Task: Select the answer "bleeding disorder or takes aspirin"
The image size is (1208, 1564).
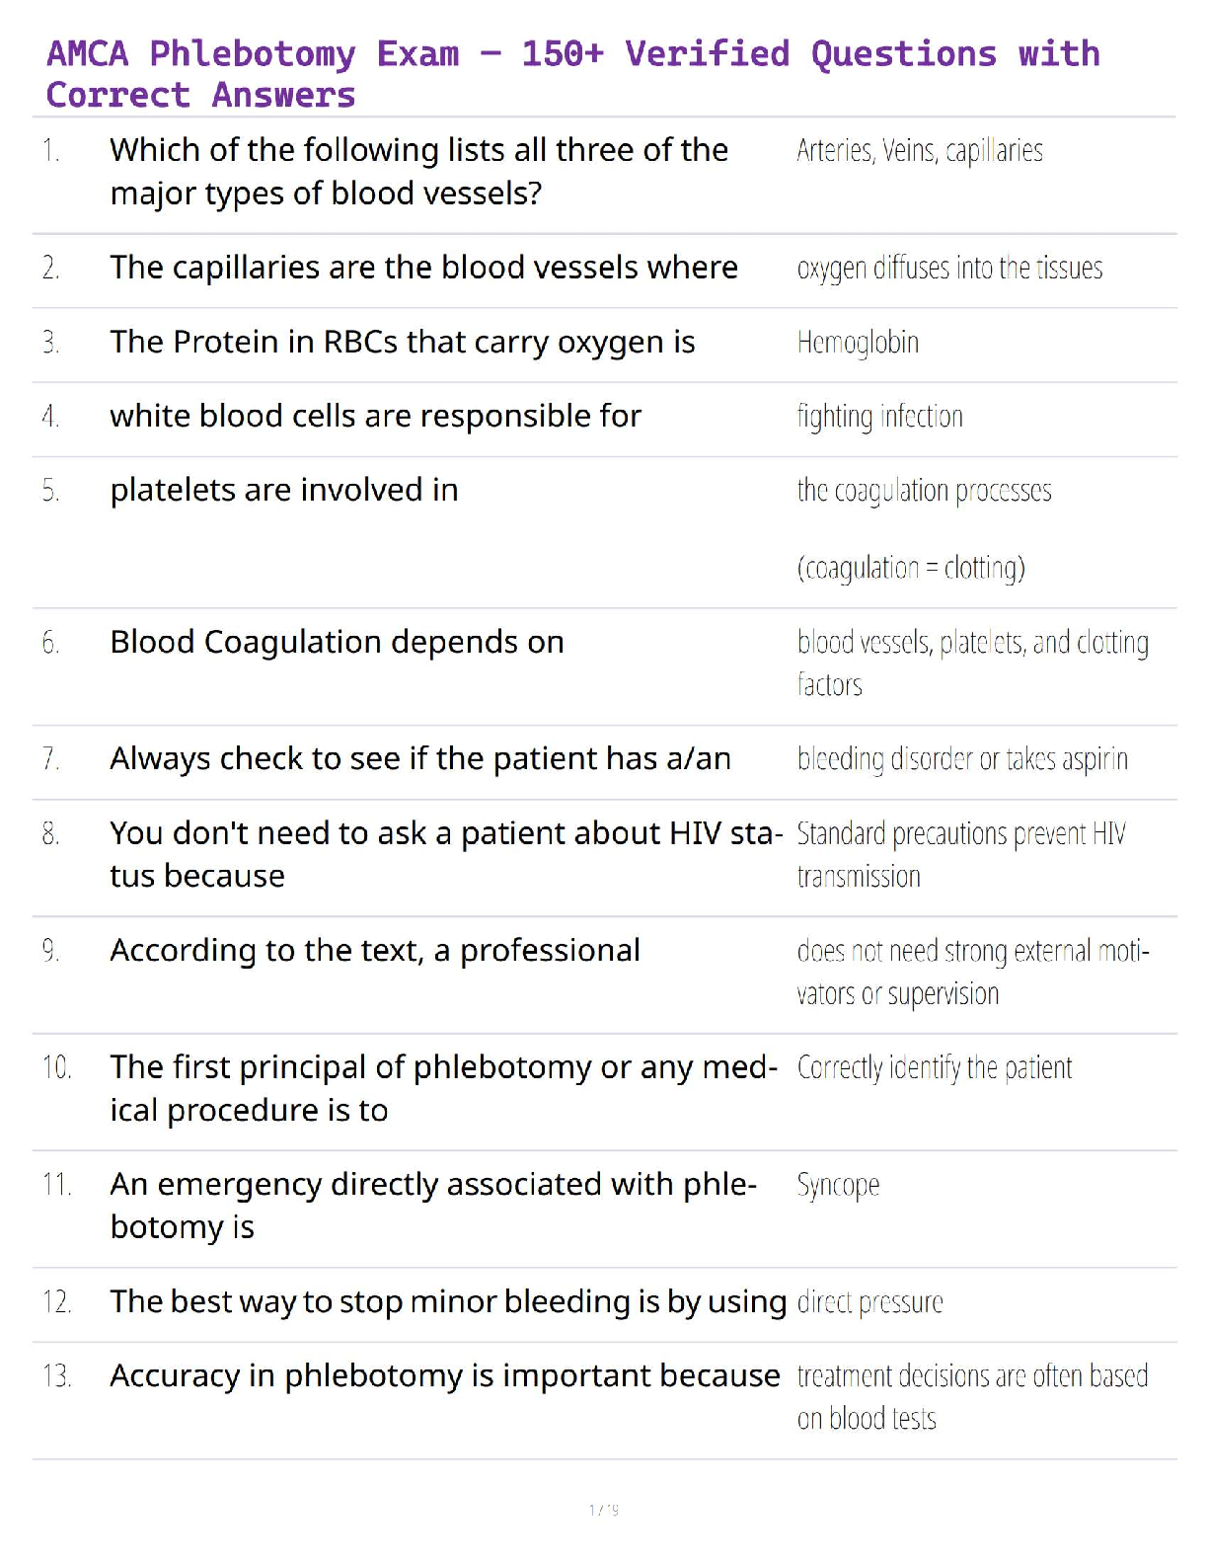Action: 962,759
